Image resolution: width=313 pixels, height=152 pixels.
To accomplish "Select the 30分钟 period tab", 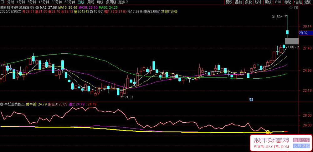I will (56, 2).
